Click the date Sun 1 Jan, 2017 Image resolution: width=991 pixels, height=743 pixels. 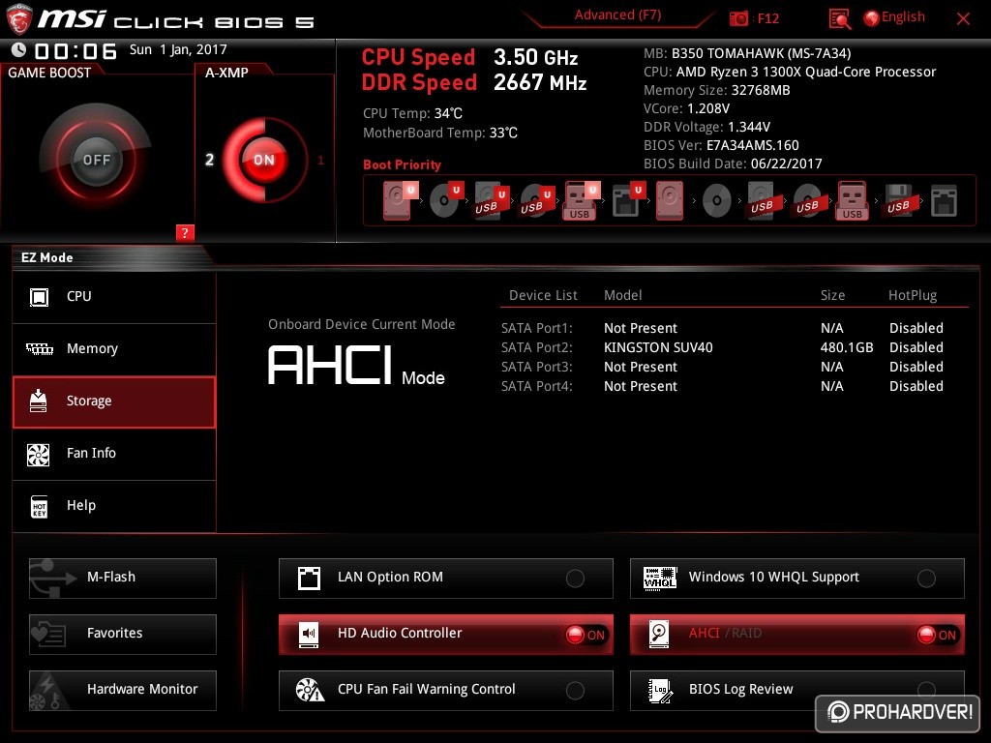click(178, 49)
